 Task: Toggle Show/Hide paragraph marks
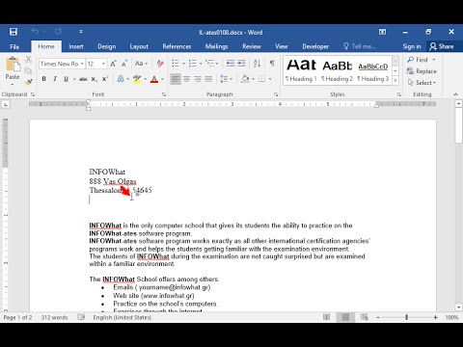[272, 64]
